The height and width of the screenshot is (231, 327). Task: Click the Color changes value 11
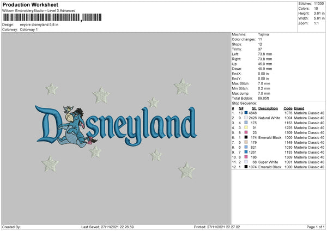(x=260, y=39)
